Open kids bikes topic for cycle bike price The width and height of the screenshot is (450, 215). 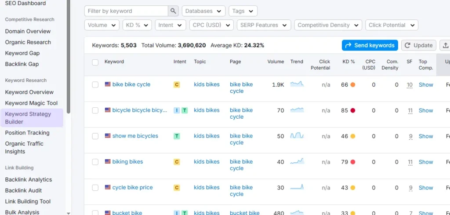point(207,187)
